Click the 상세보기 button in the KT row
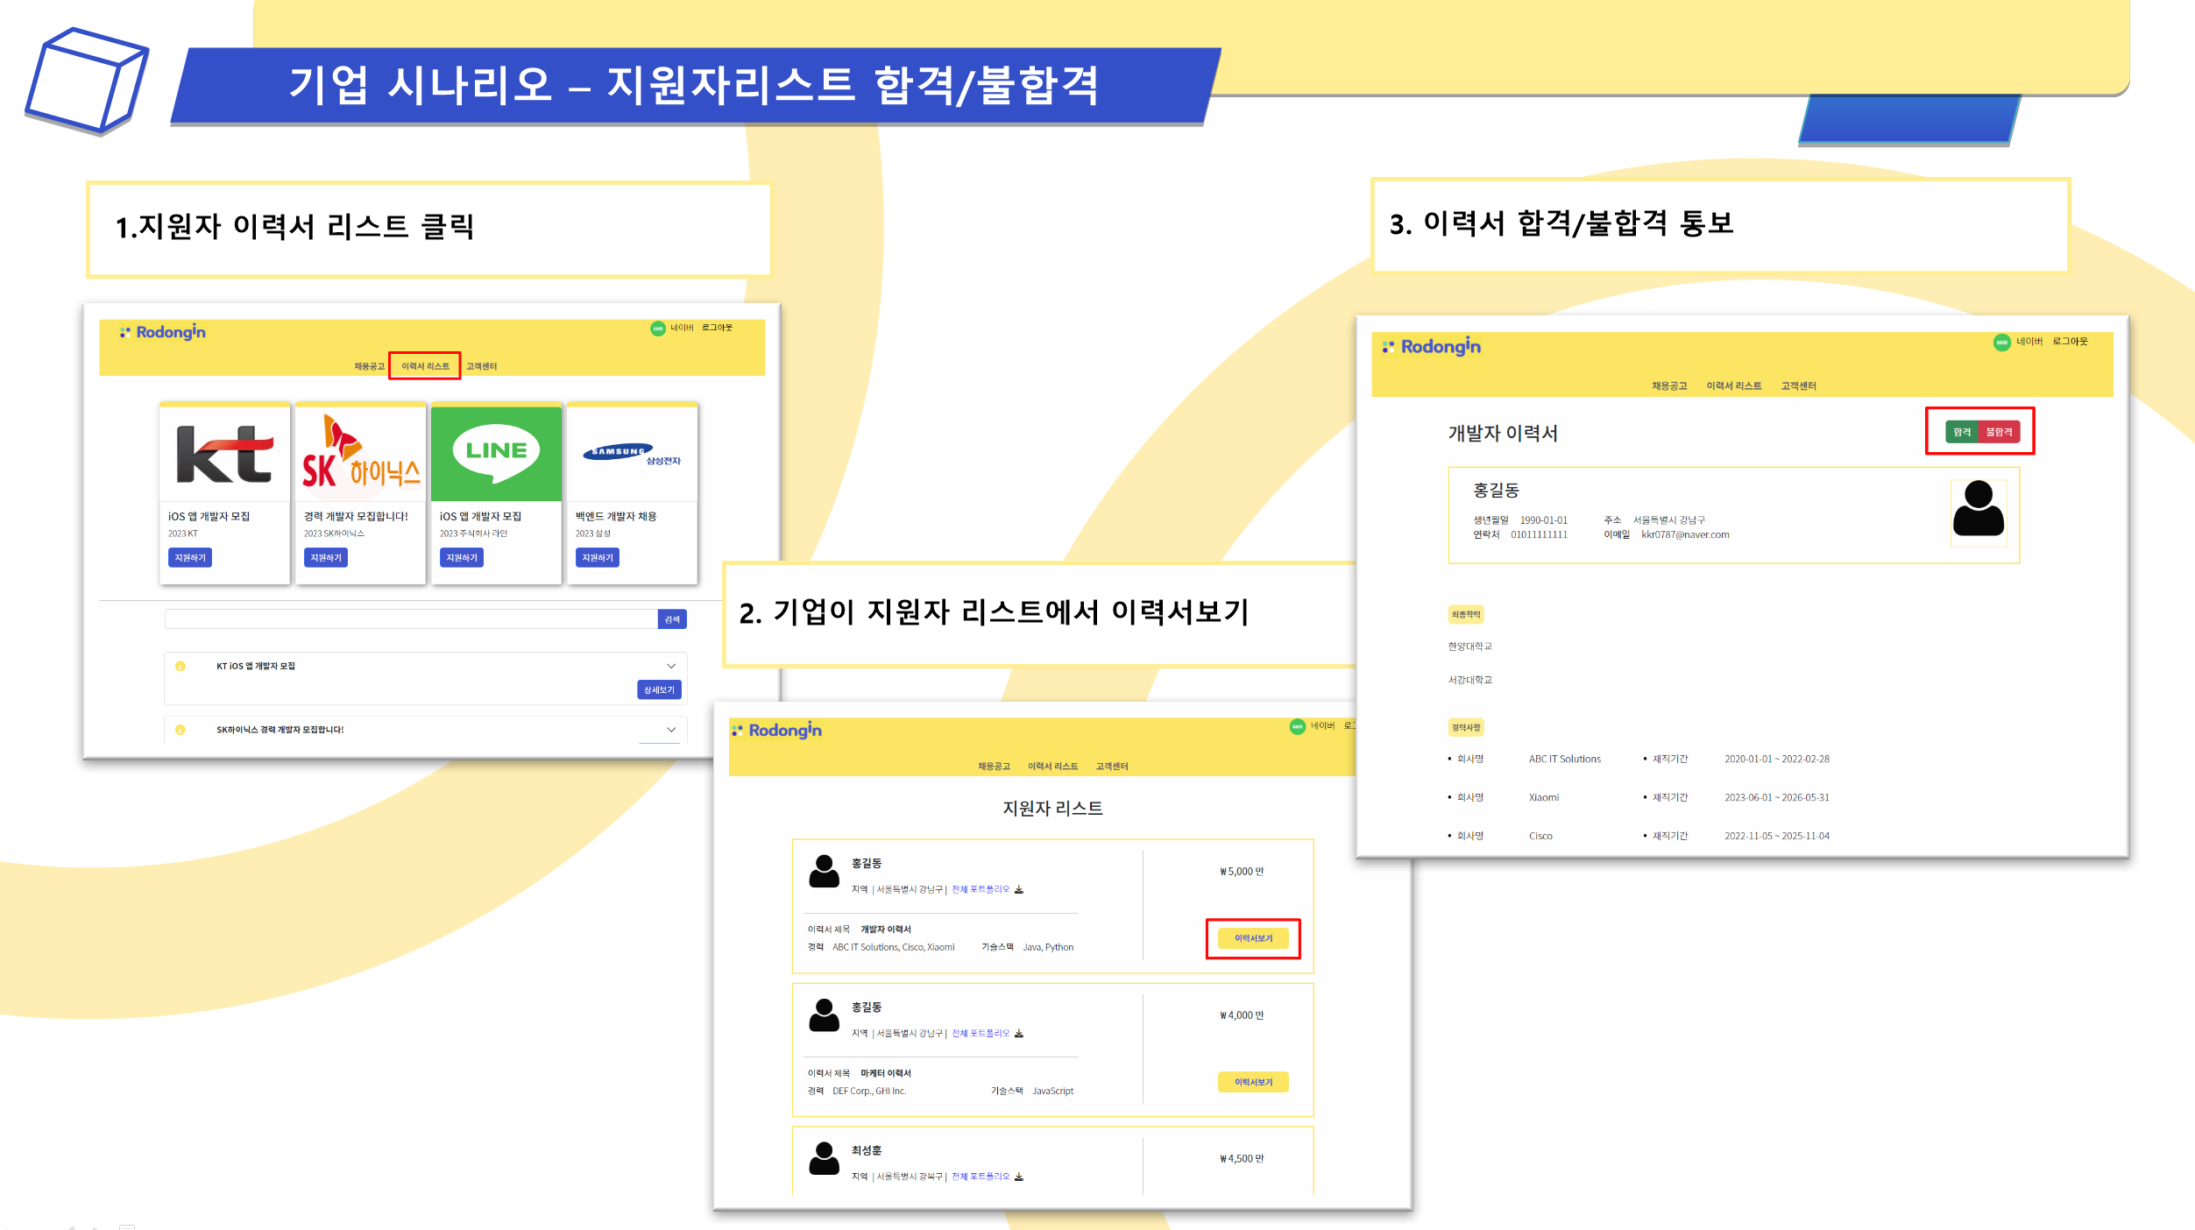The height and width of the screenshot is (1230, 2195). pos(659,690)
